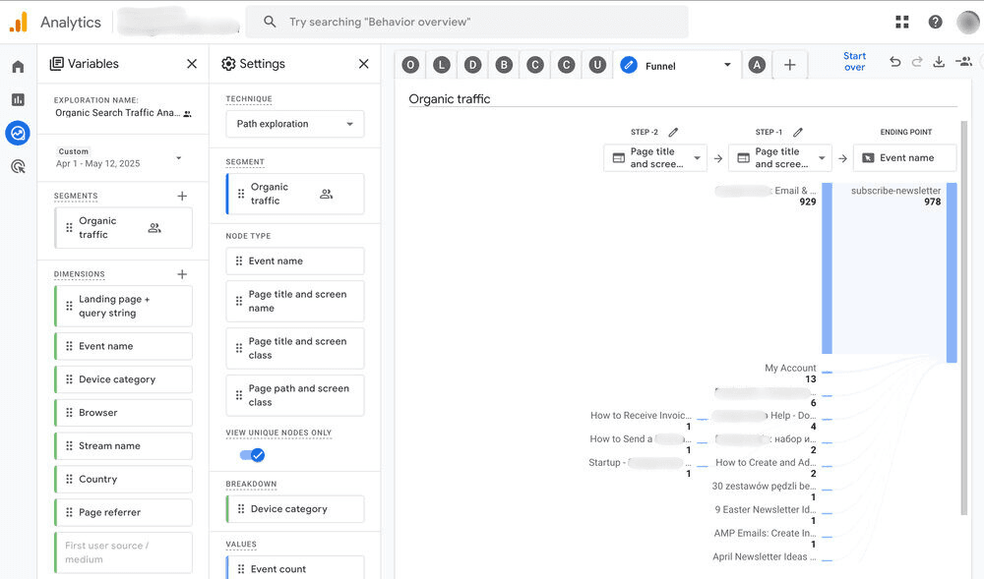Download the exploration data
This screenshot has width=984, height=579.
tap(939, 62)
